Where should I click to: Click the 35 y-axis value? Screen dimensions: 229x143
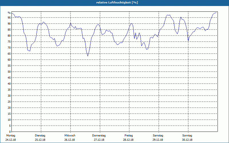[x=9, y=90]
